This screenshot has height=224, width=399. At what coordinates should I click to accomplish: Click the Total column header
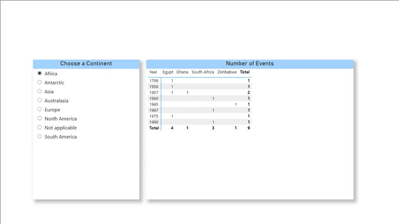click(245, 72)
